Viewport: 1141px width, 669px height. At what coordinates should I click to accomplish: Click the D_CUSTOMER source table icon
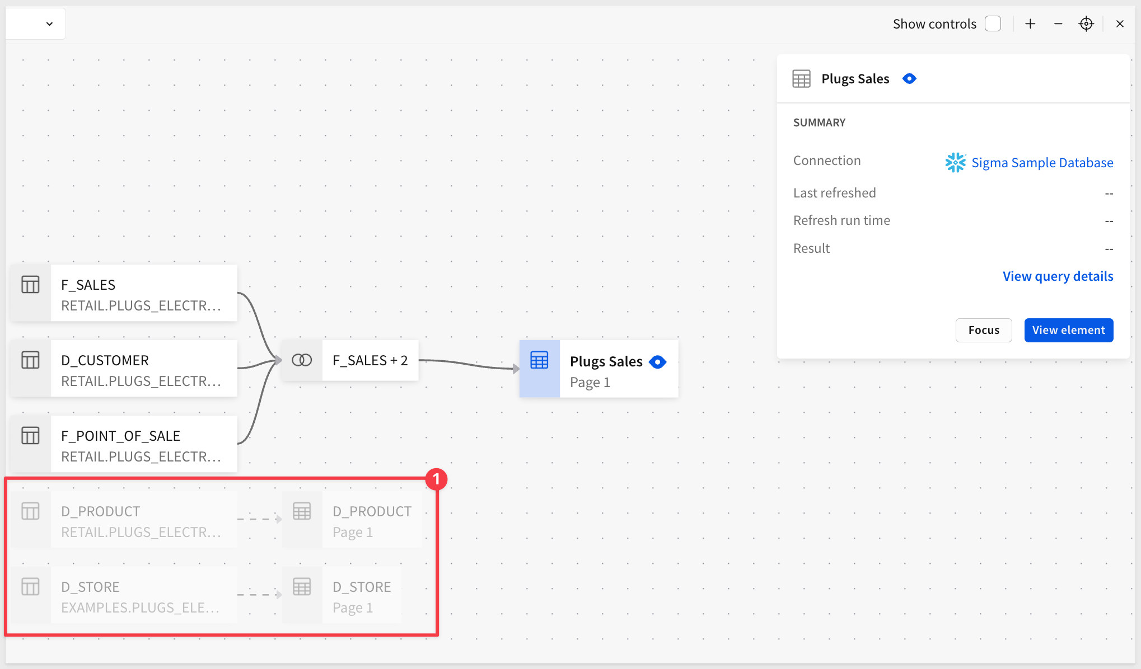click(31, 360)
